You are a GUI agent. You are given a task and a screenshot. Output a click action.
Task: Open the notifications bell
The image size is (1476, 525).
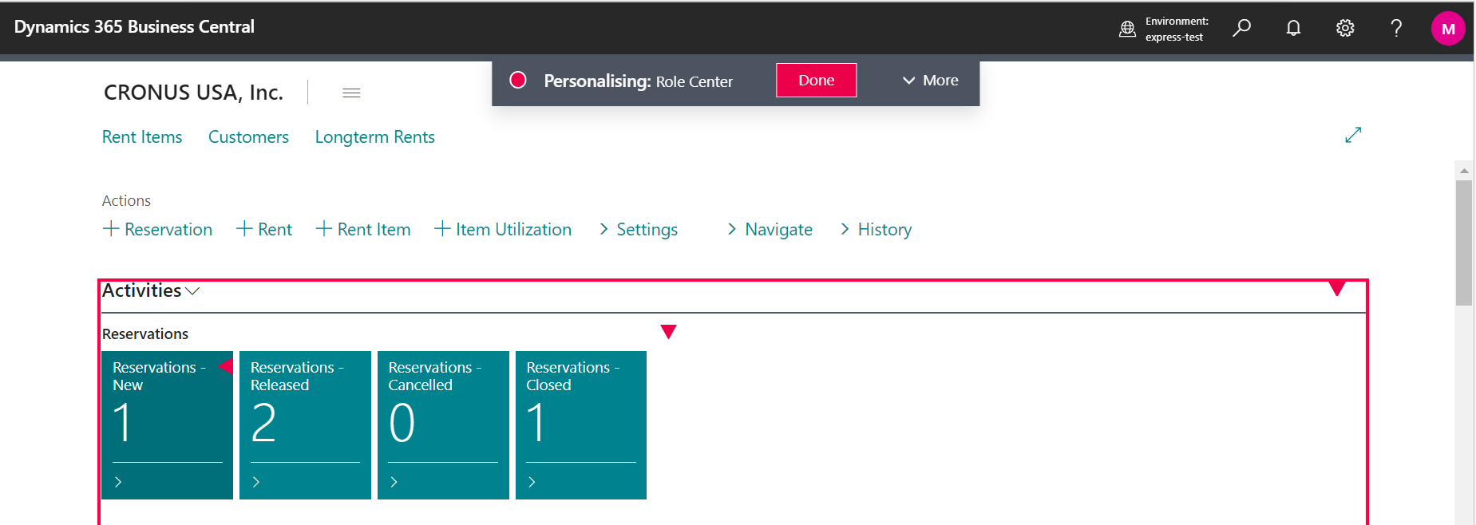1293,28
